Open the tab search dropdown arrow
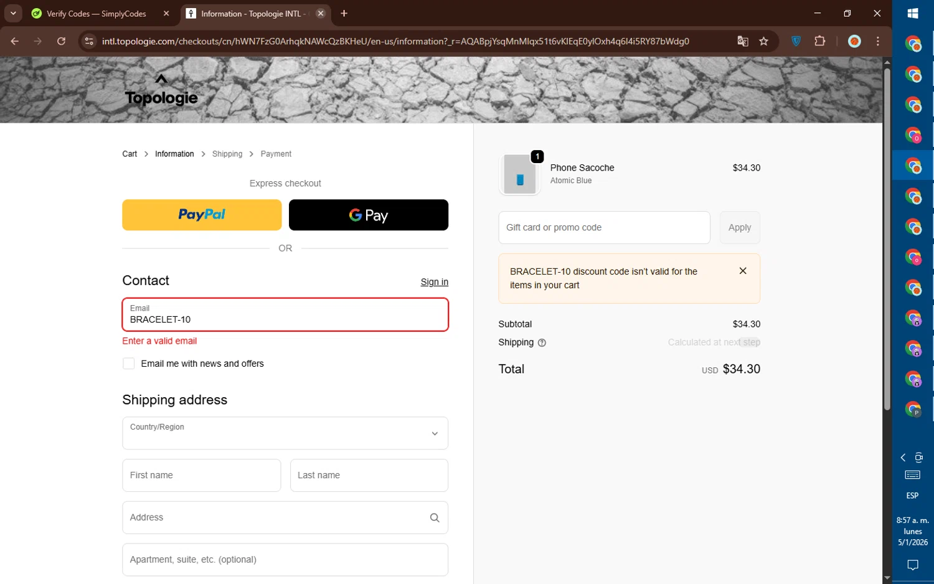Image resolution: width=934 pixels, height=584 pixels. [13, 13]
